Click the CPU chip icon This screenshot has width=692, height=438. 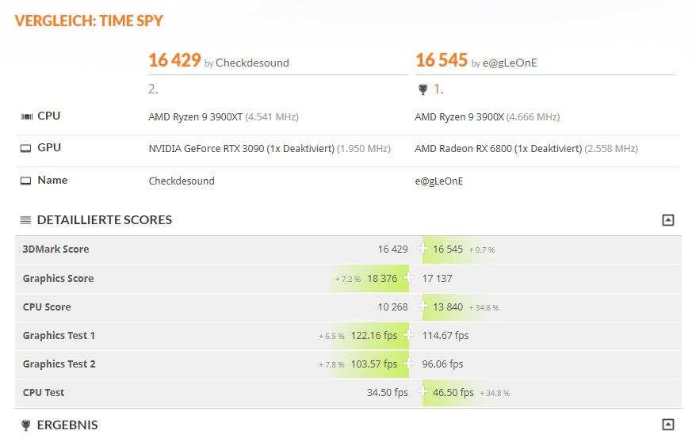(27, 116)
